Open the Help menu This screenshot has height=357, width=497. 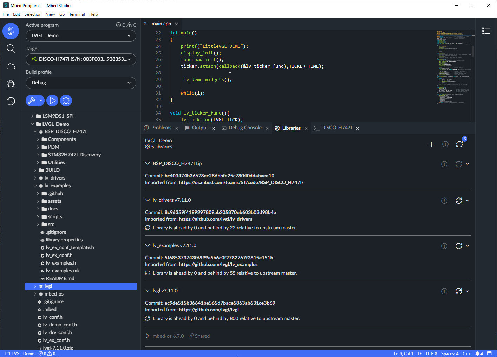(93, 14)
